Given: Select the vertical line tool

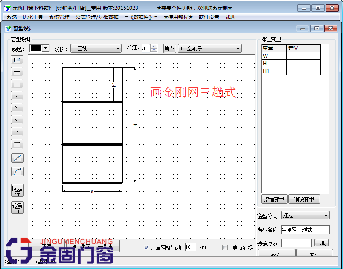Looking at the screenshot, I should [17, 84].
